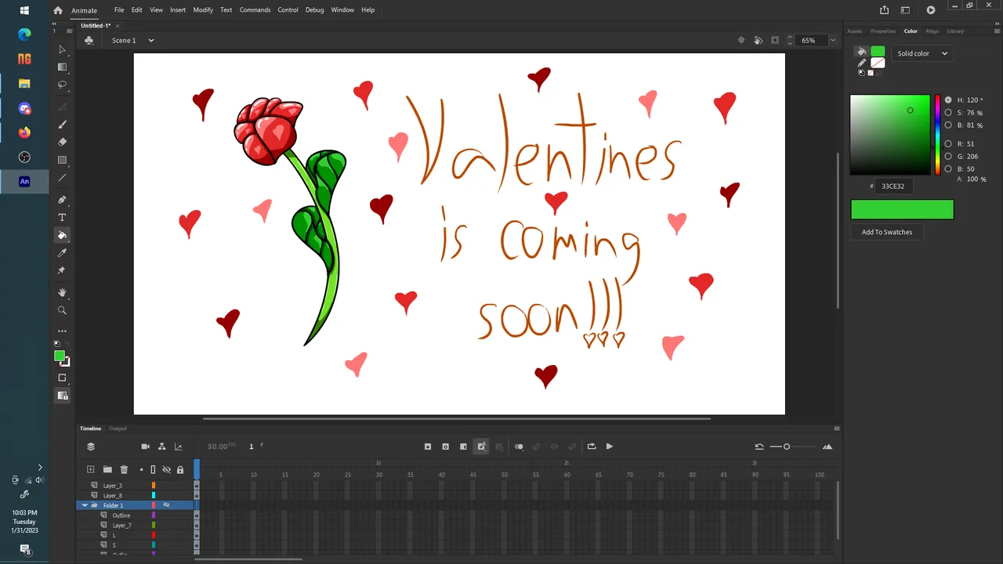This screenshot has height=564, width=1003.
Task: Switch to the Properties tab
Action: [883, 31]
